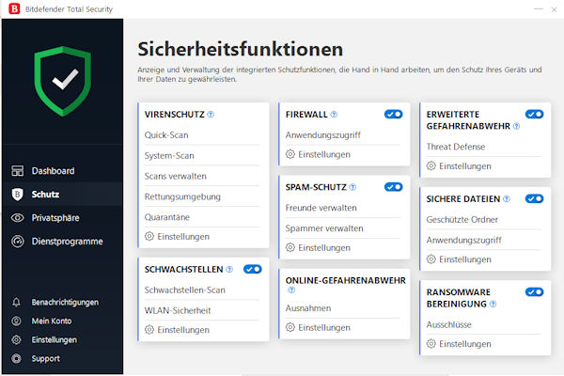Toggle the Sichere Dateien switch
The width and height of the screenshot is (564, 376).
click(x=534, y=198)
